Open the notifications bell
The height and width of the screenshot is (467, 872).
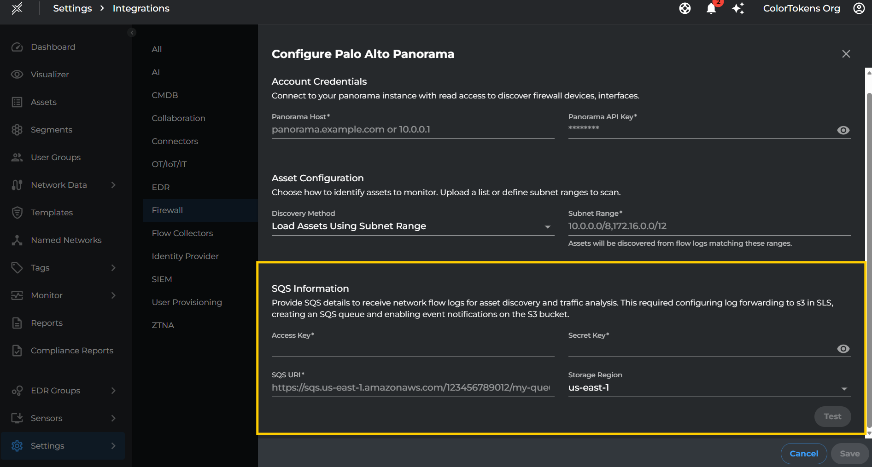(711, 8)
